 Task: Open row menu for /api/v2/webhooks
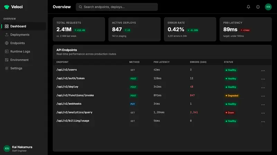(263, 104)
